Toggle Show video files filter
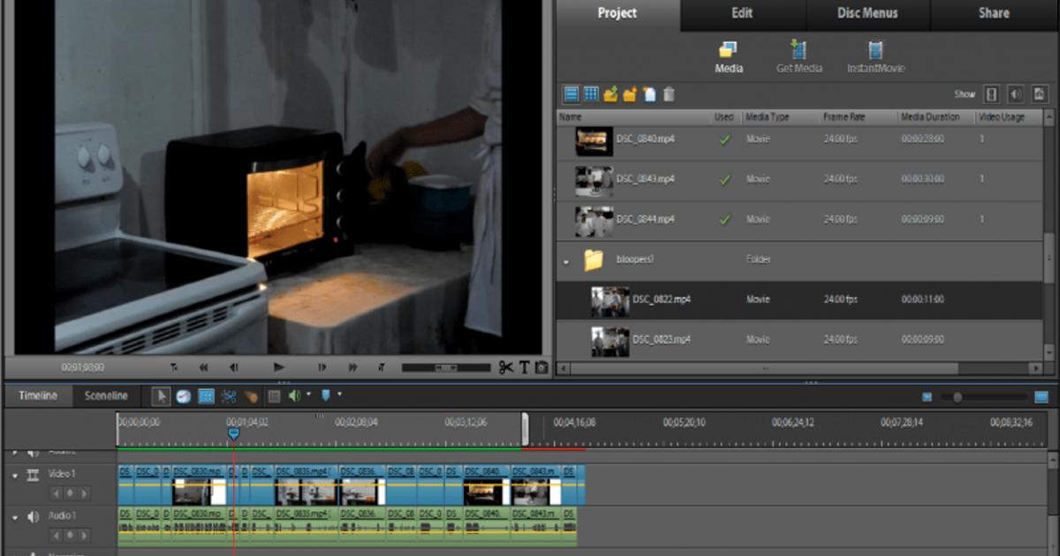 click(990, 94)
